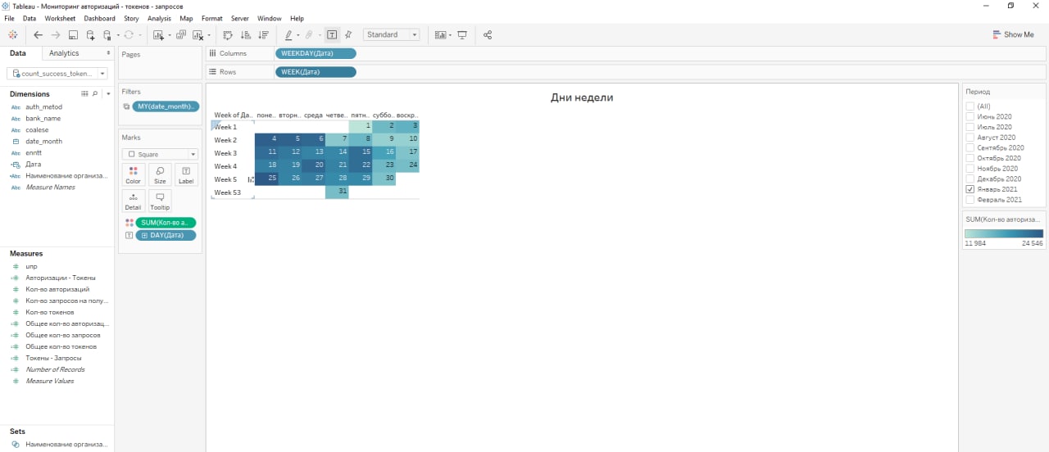Click the SUM(Кол-во а.. color pill
This screenshot has width=1049, height=452.
tap(166, 223)
